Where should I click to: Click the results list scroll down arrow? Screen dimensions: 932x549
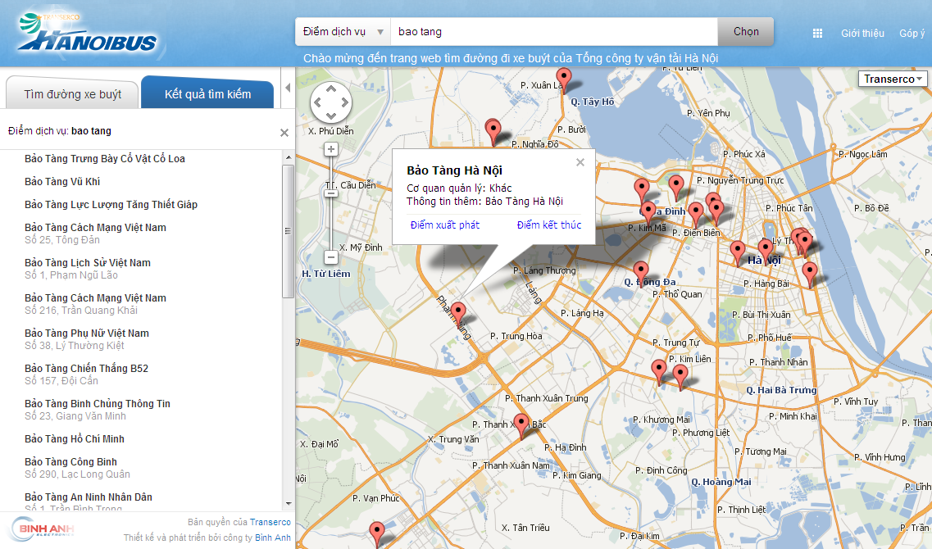[289, 504]
